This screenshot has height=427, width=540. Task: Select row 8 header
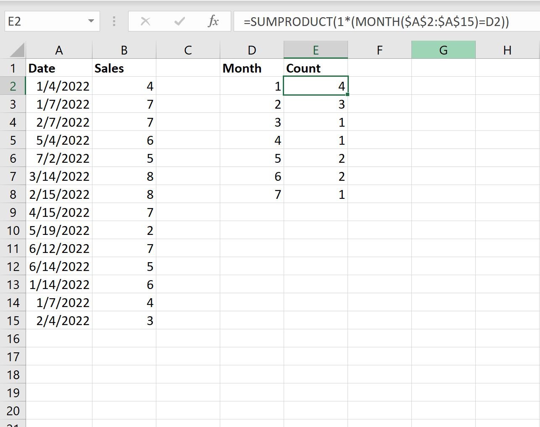(13, 194)
